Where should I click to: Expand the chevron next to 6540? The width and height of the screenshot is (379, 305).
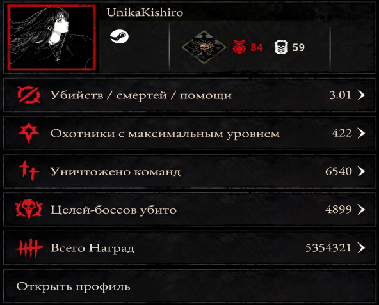pos(361,171)
